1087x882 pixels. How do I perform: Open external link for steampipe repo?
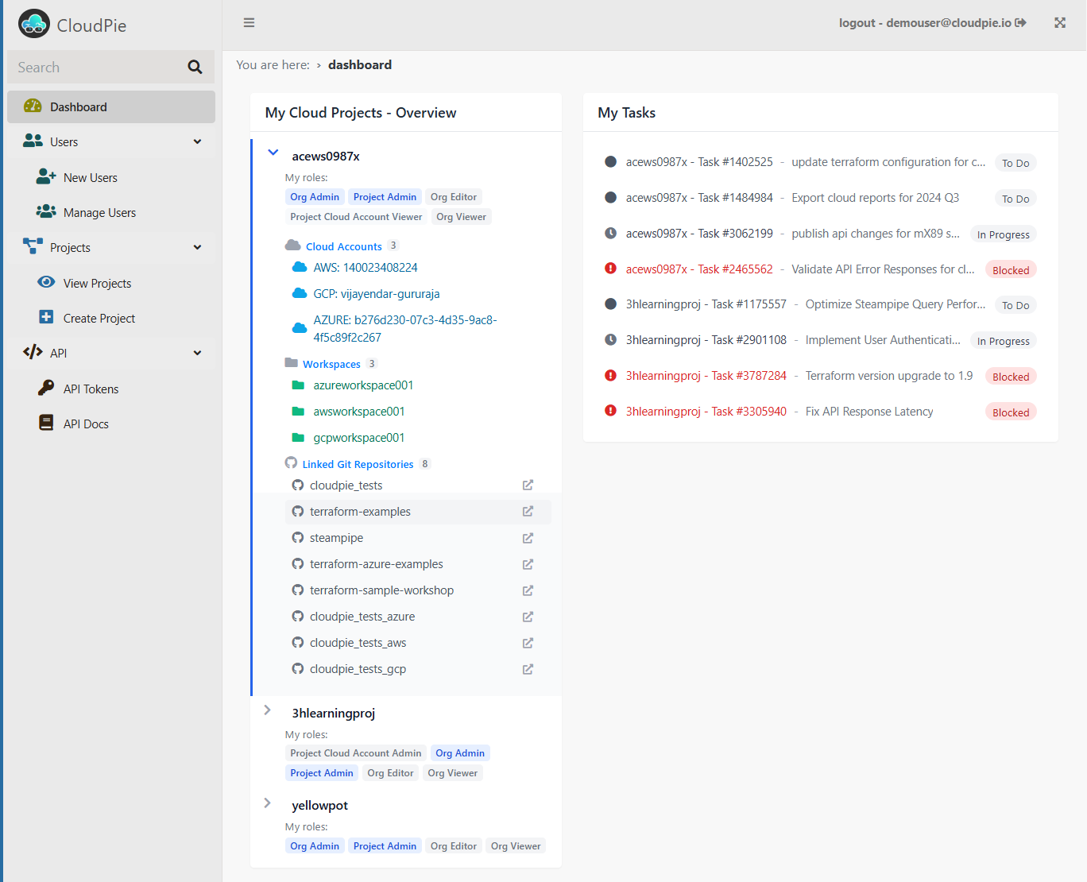tap(528, 538)
